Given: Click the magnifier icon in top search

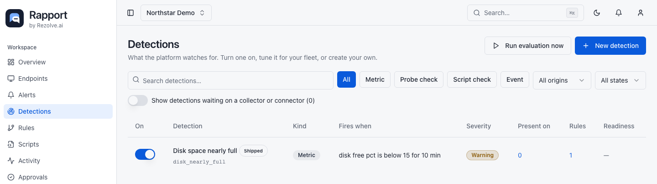Looking at the screenshot, I should [x=477, y=13].
